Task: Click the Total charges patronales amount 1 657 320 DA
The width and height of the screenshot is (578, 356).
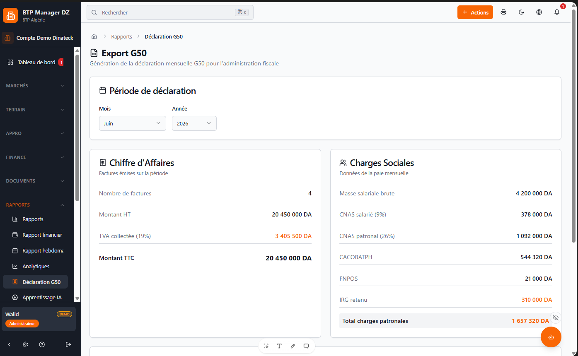Action: coord(531,321)
